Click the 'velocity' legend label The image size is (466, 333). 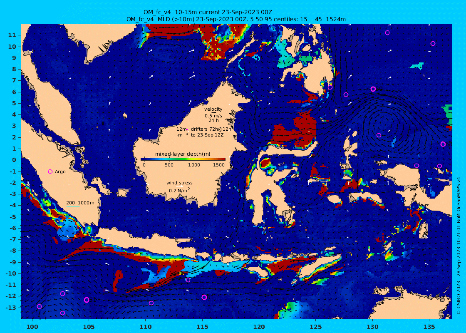(x=213, y=109)
